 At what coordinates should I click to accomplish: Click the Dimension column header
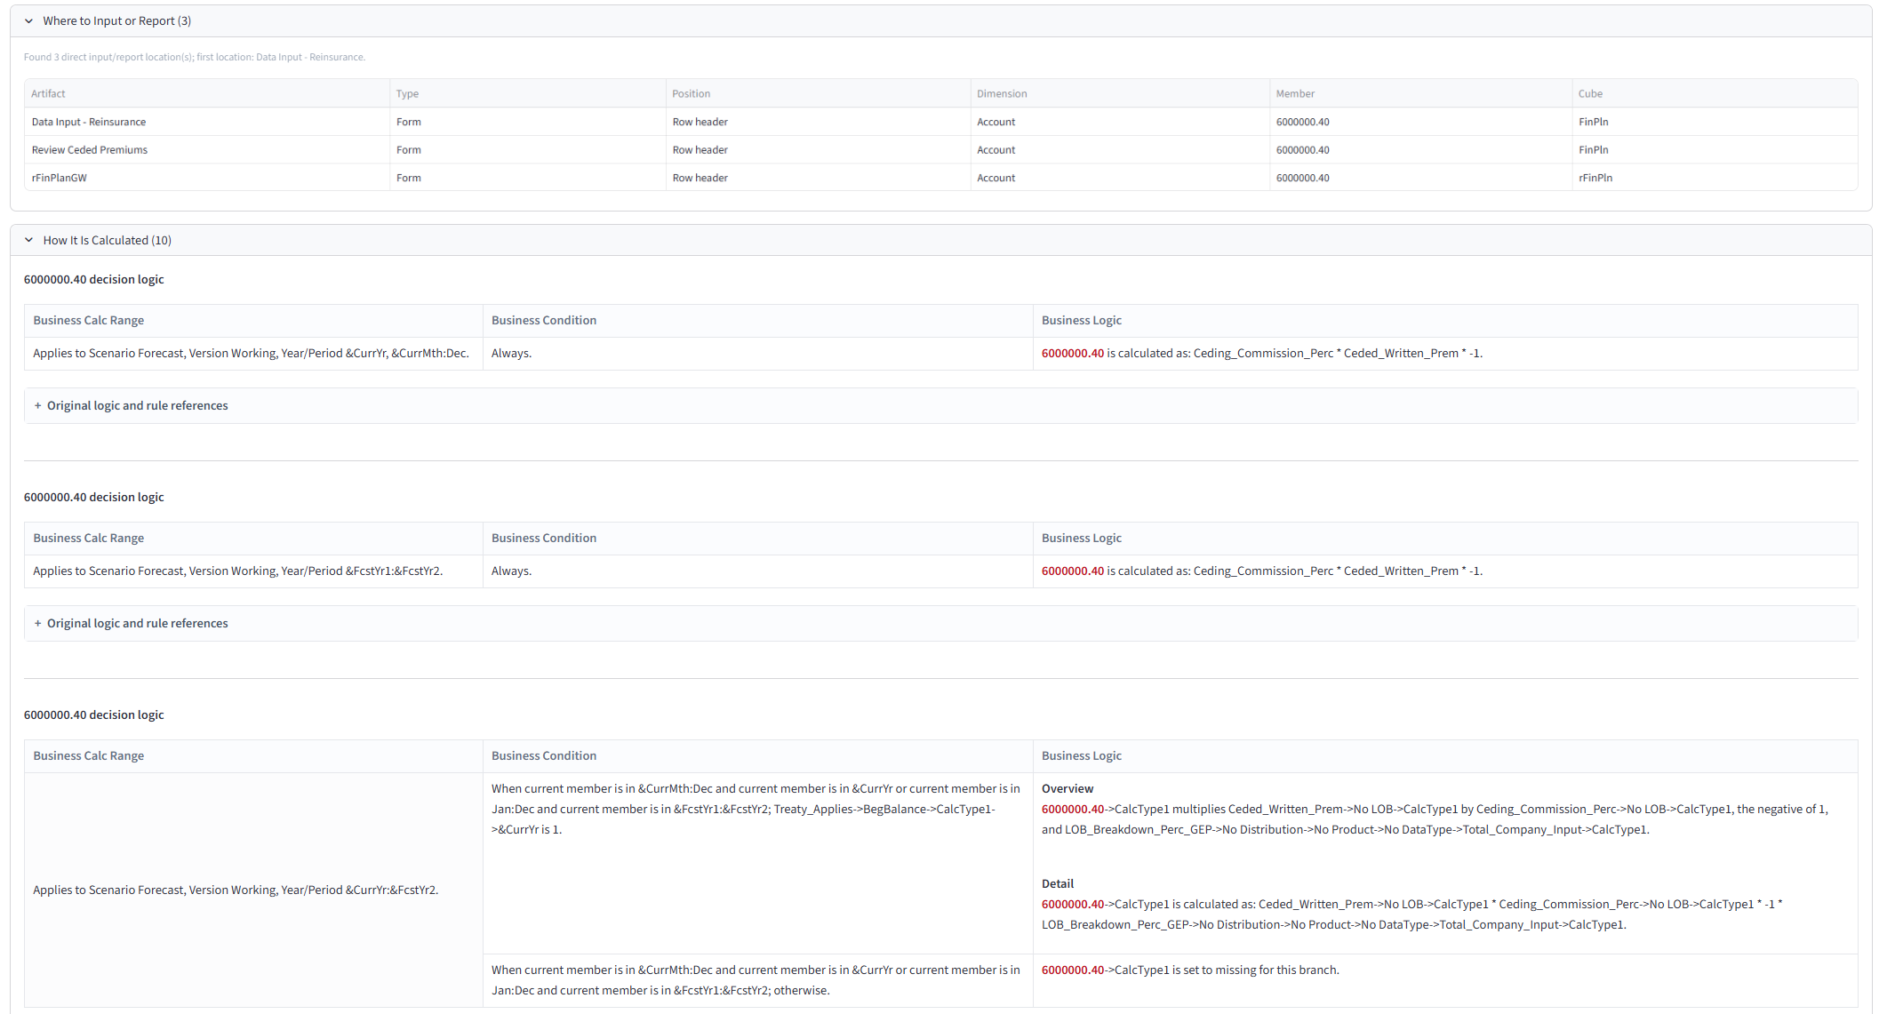tap(1002, 93)
